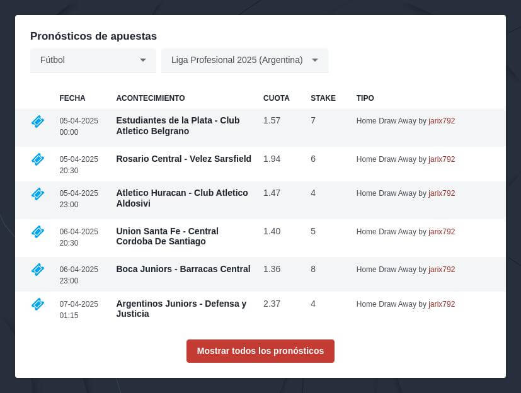Open Estudiantes de la Plata - Club Atletico Belgrano match
521x393 pixels.
coord(178,125)
